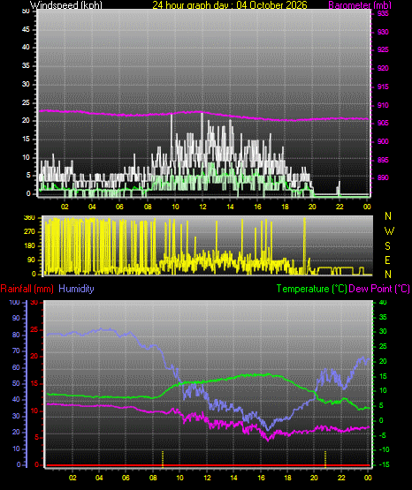The height and width of the screenshot is (490, 412).
Task: Click the 915 barometer axis value
Action: coord(383,87)
